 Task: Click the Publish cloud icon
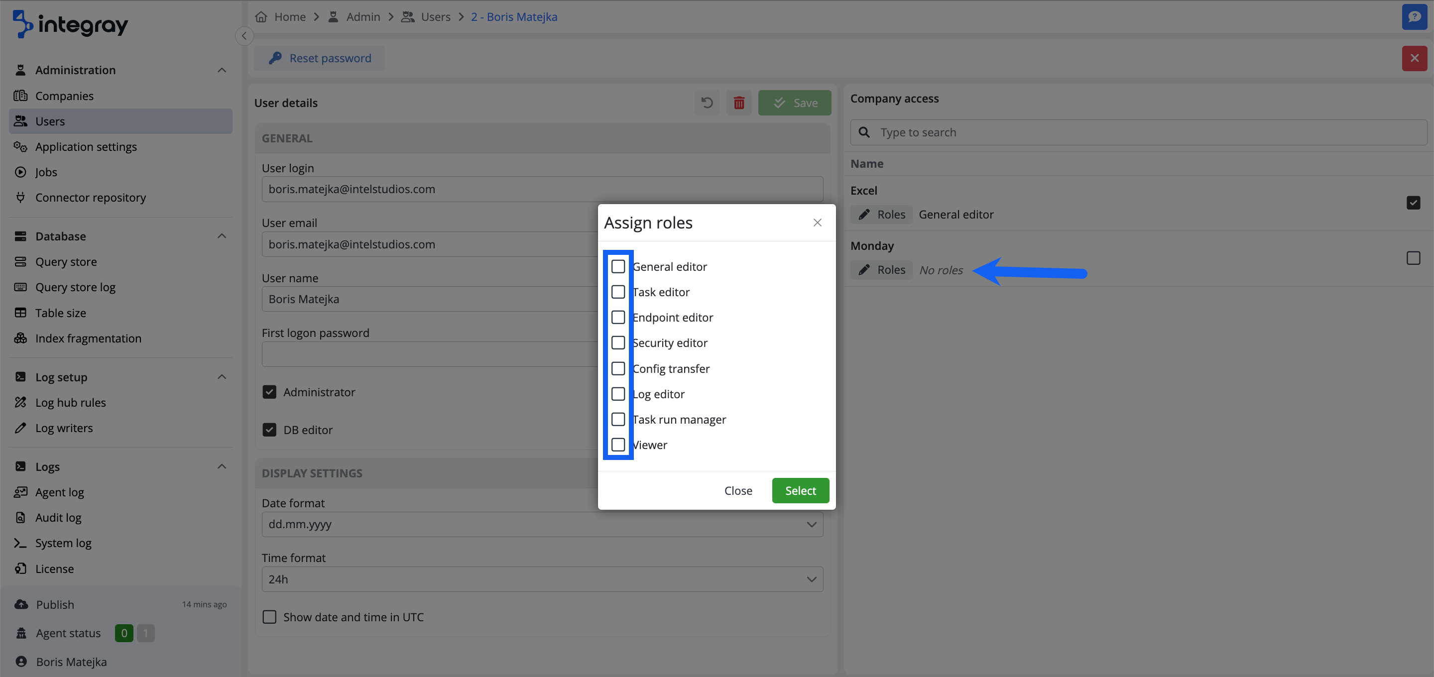(x=21, y=604)
